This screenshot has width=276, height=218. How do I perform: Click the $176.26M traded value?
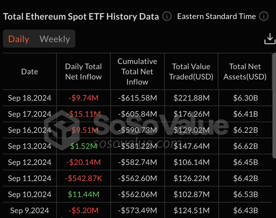[x=191, y=114]
